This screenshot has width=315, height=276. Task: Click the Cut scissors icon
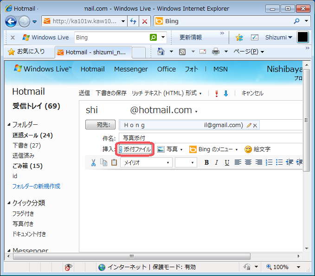[93, 162]
